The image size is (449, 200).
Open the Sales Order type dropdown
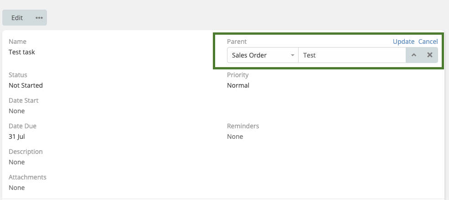[x=263, y=55]
